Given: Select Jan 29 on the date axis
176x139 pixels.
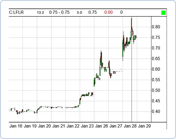Looking at the screenshot, I should [144, 126].
